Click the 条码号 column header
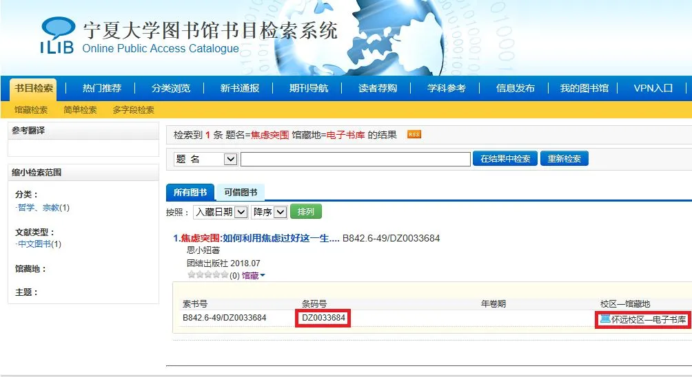692x377 pixels. [x=314, y=303]
